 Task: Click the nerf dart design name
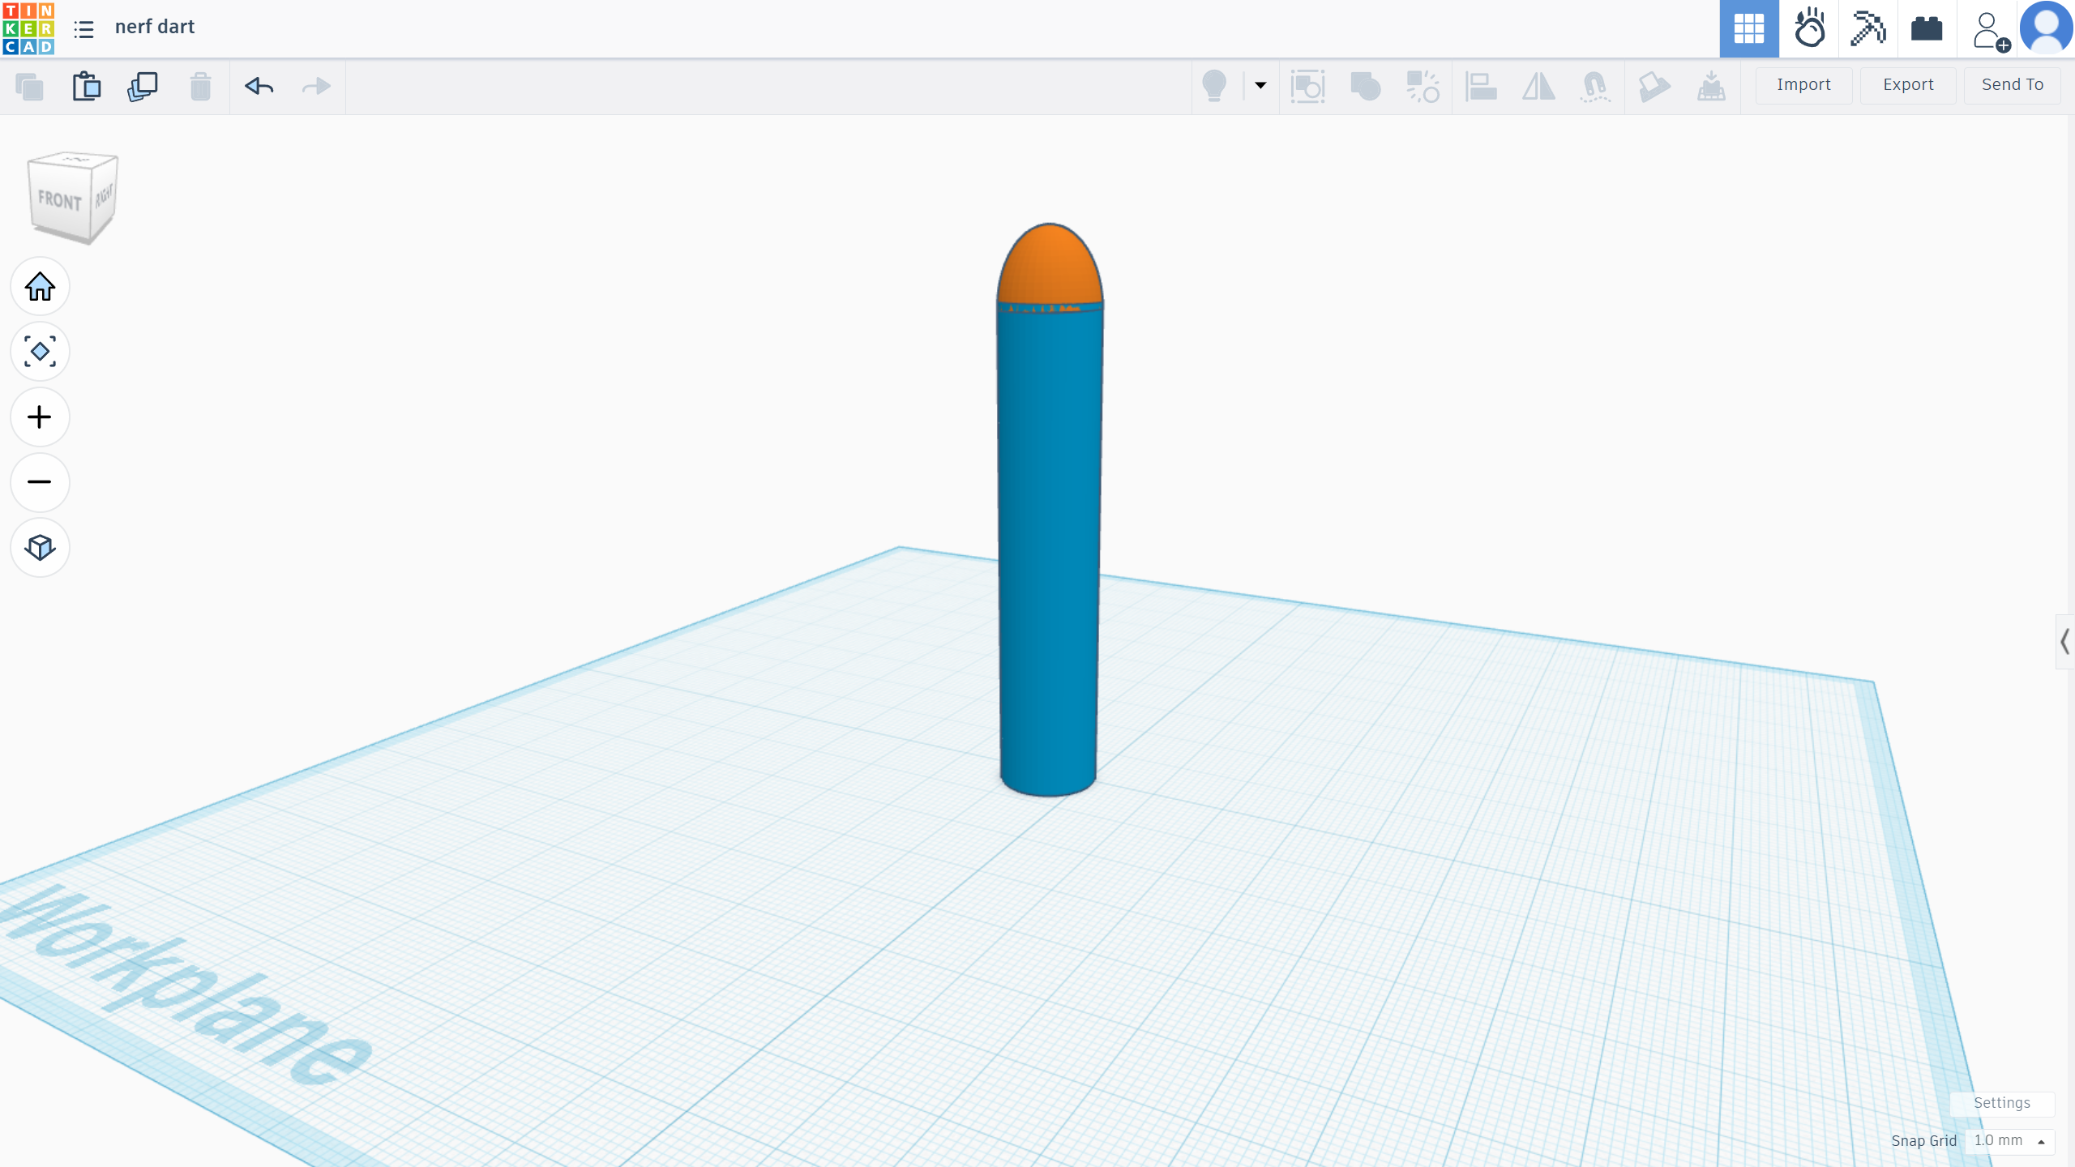pos(155,27)
